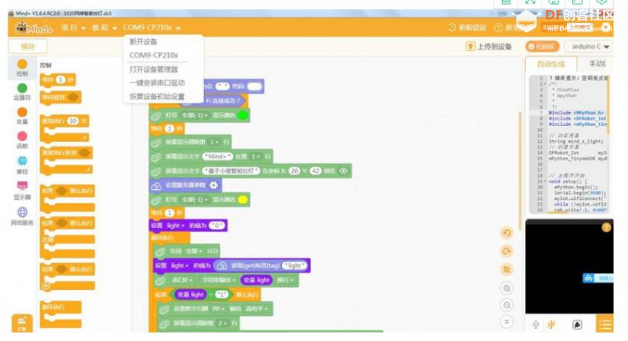Click the clear console icon below serial panel

[577, 325]
